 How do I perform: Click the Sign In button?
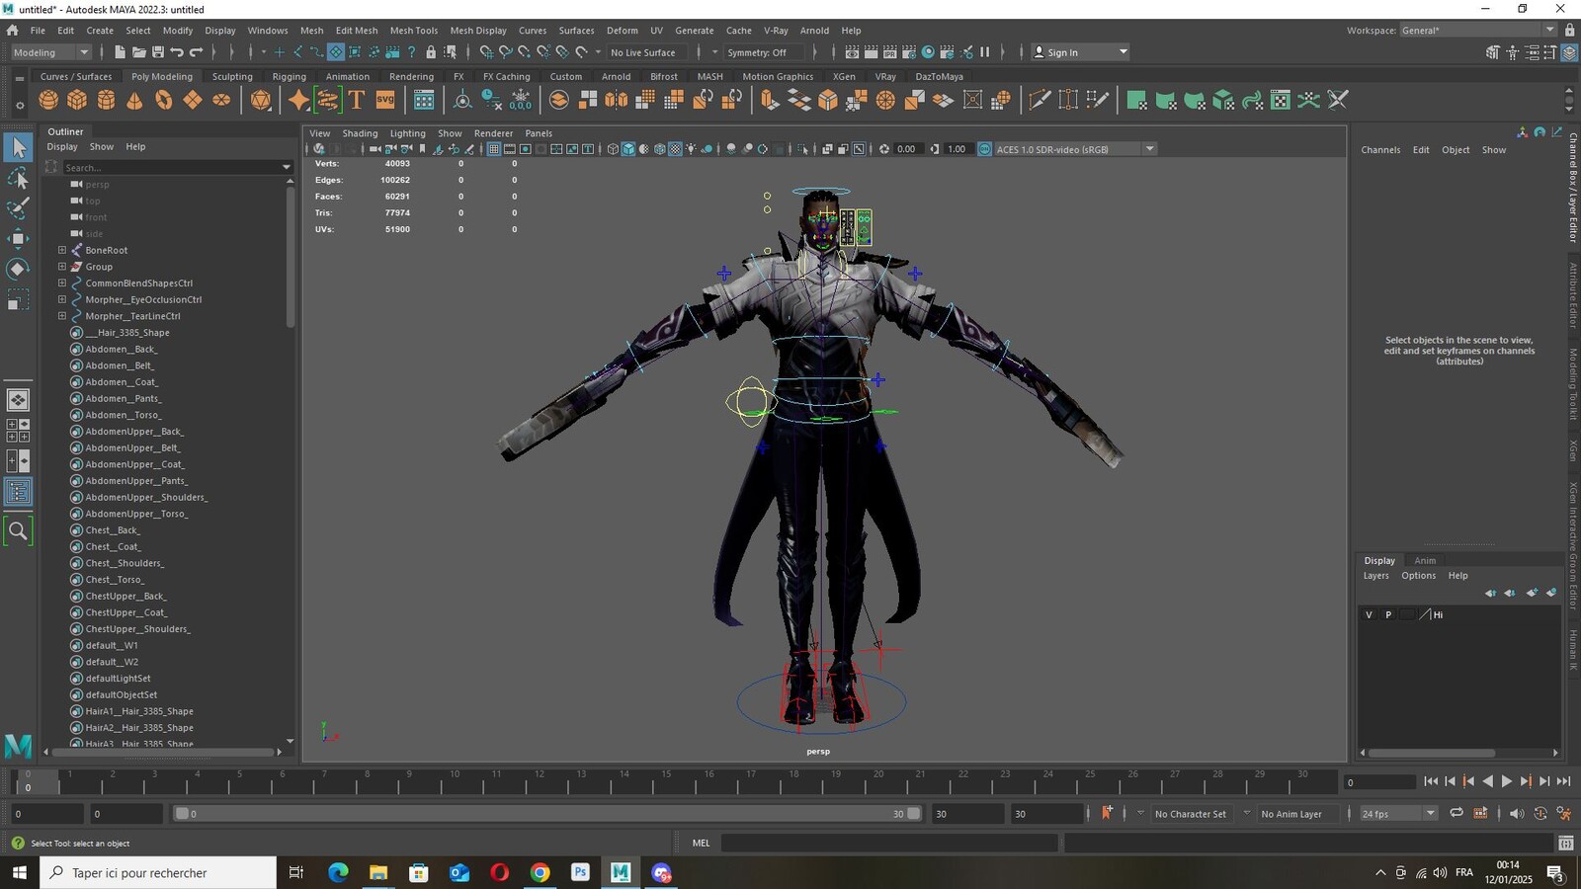pos(1080,52)
